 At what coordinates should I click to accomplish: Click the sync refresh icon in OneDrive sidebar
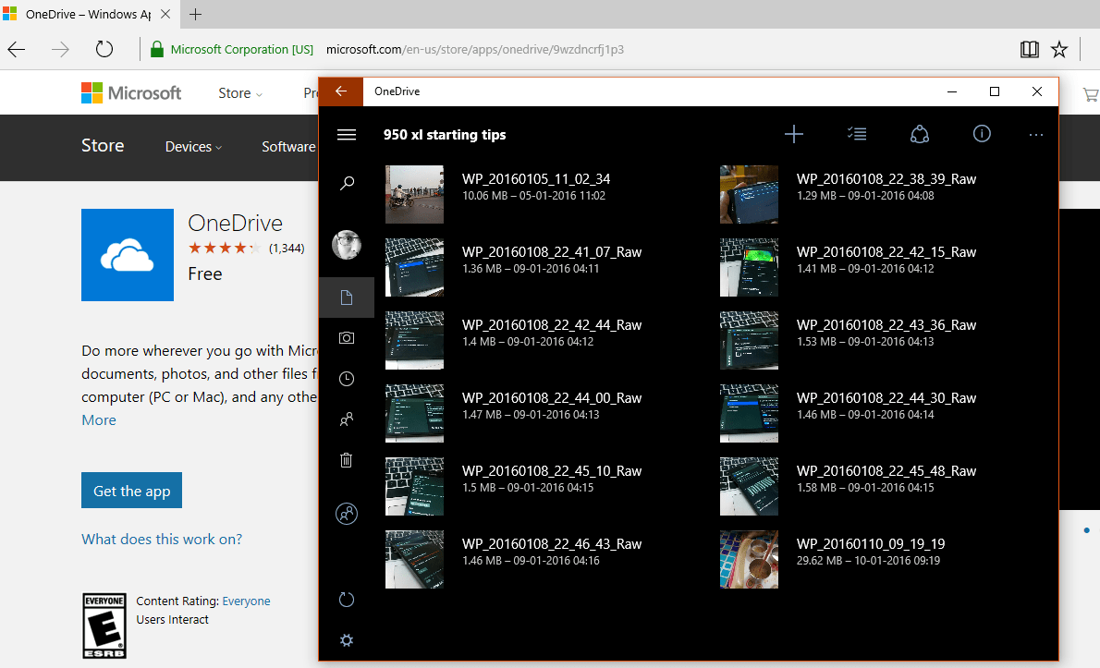point(347,600)
